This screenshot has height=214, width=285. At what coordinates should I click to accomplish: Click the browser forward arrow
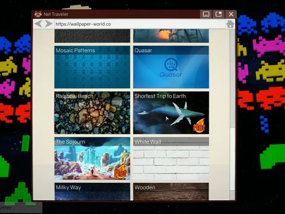pos(49,24)
